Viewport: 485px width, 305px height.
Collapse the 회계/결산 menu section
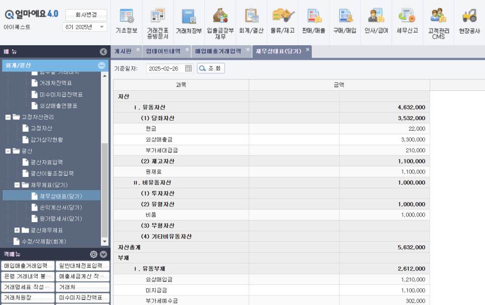pos(101,65)
